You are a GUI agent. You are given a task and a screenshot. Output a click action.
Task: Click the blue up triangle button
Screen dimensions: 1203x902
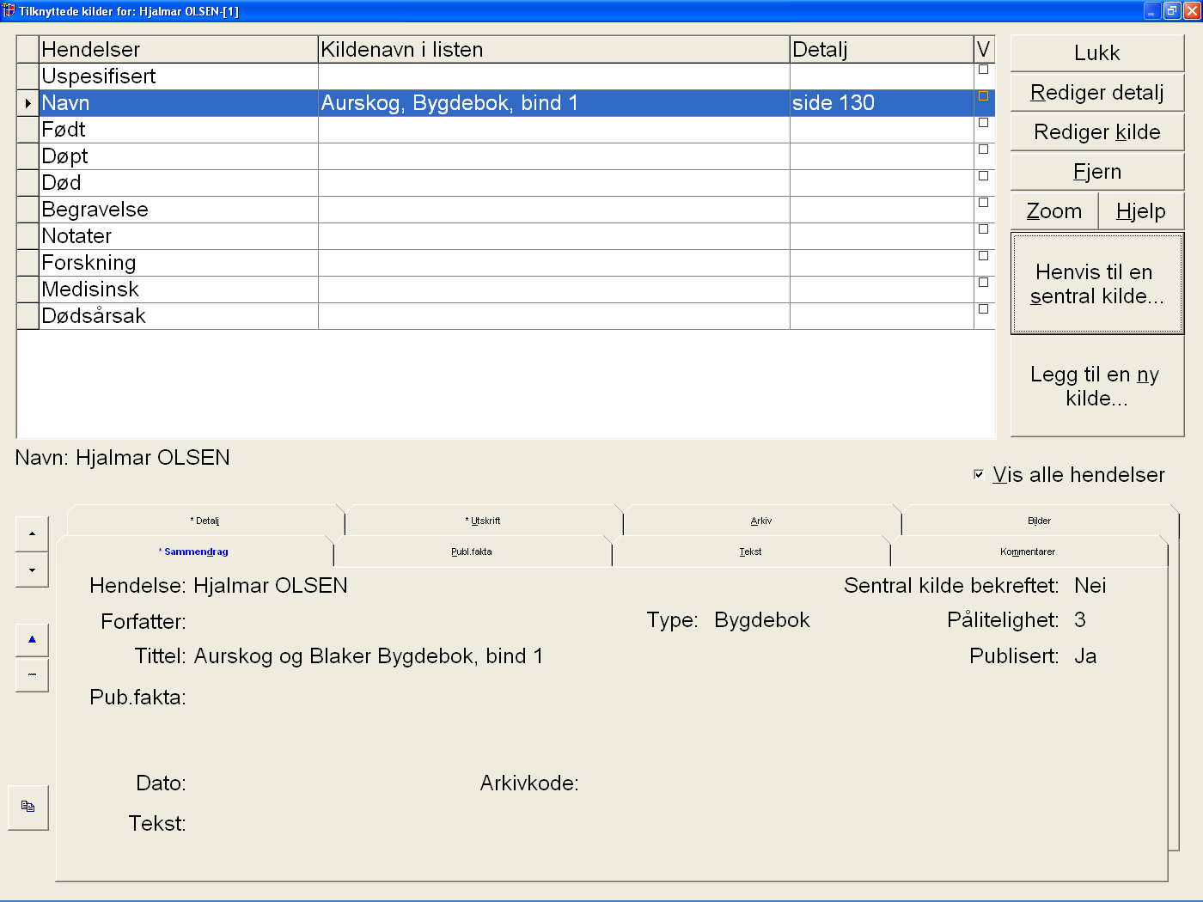point(32,639)
